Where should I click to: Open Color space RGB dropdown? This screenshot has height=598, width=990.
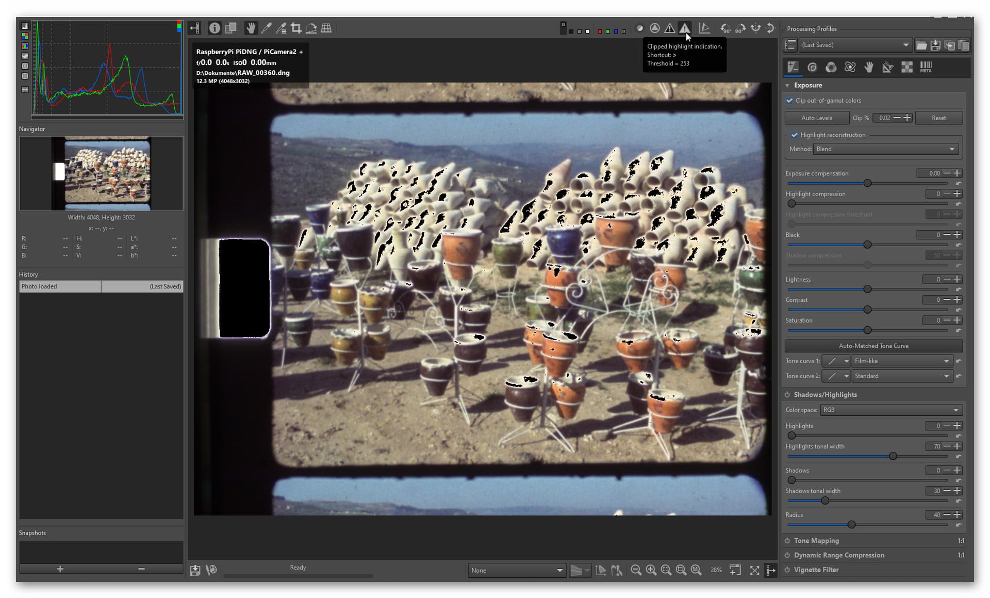891,410
